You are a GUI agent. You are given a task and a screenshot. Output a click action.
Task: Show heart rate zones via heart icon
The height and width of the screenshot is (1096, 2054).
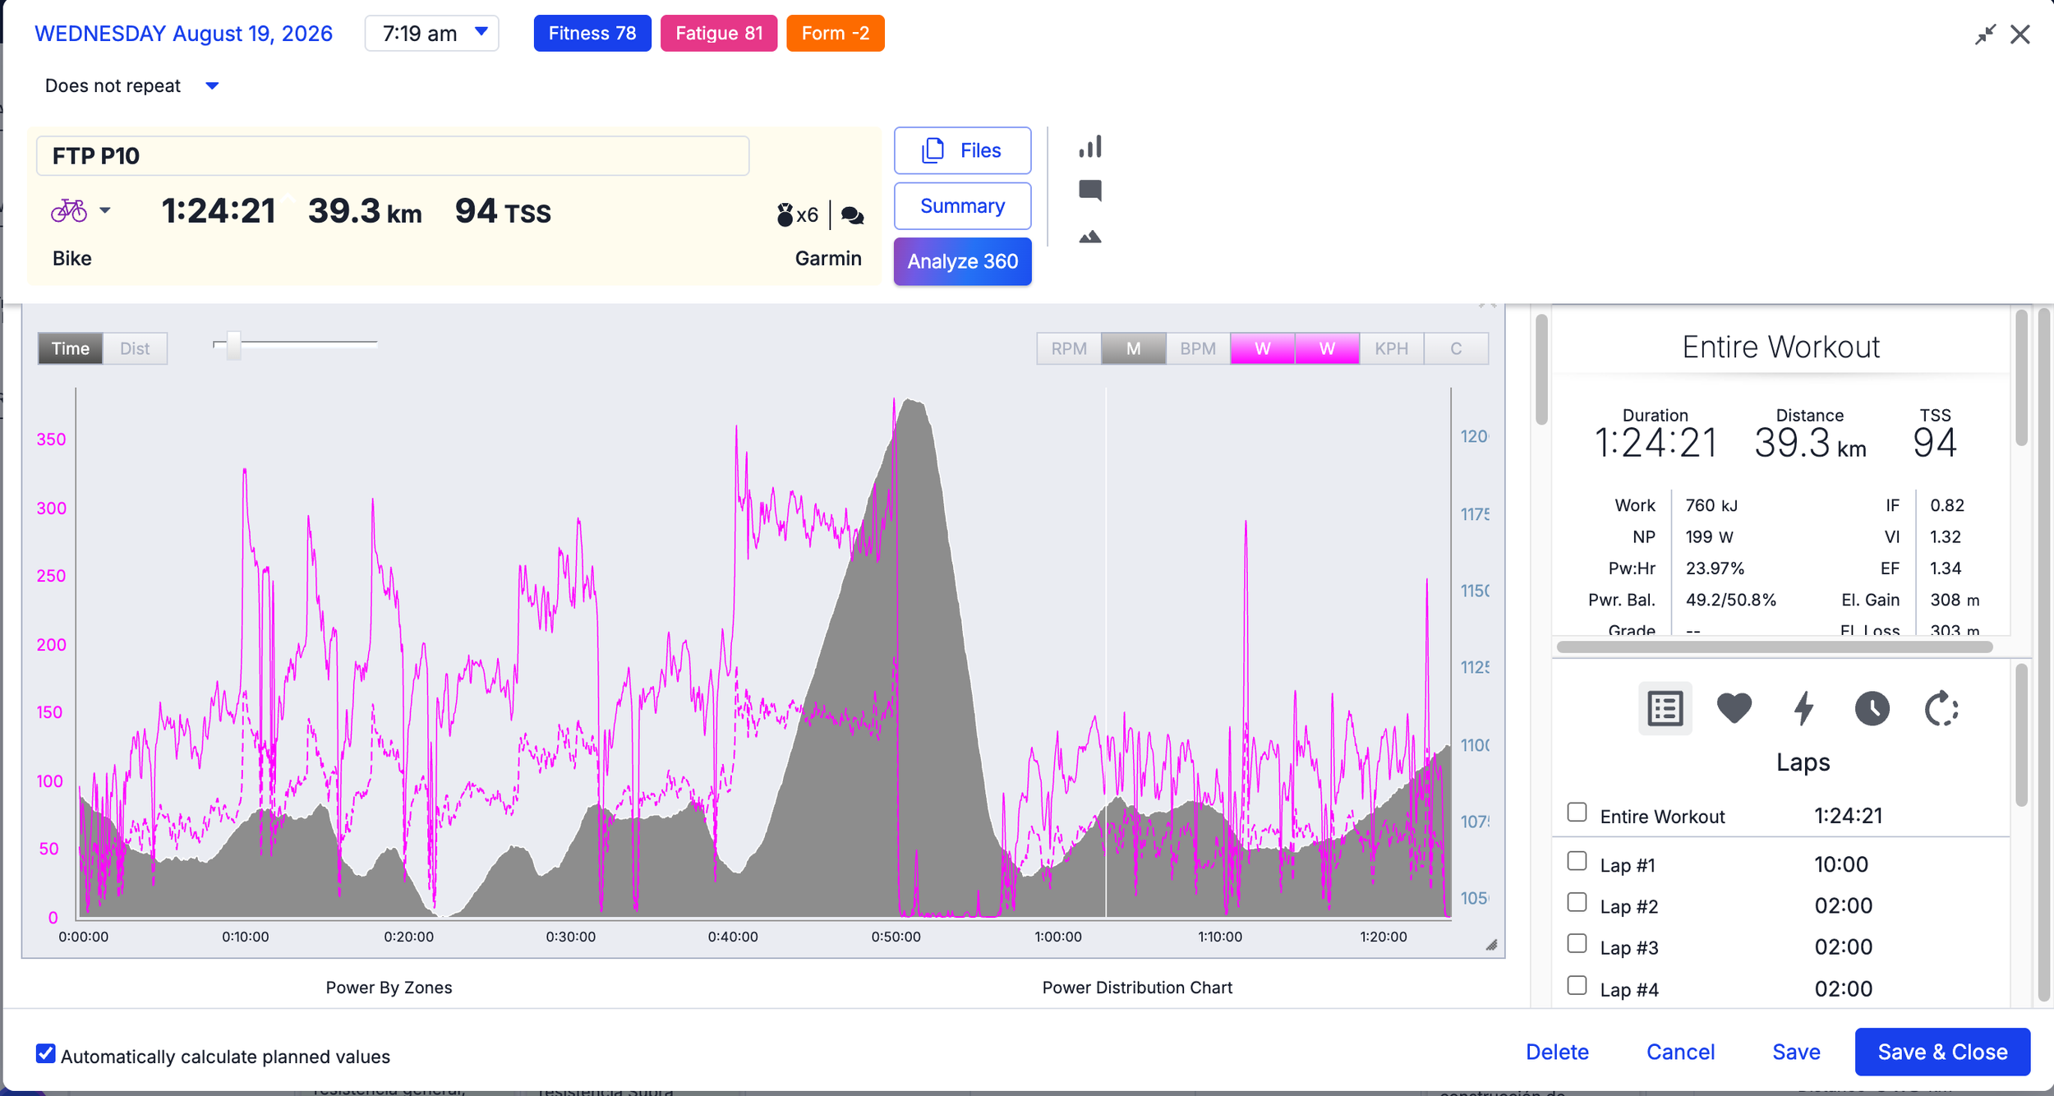[1734, 708]
